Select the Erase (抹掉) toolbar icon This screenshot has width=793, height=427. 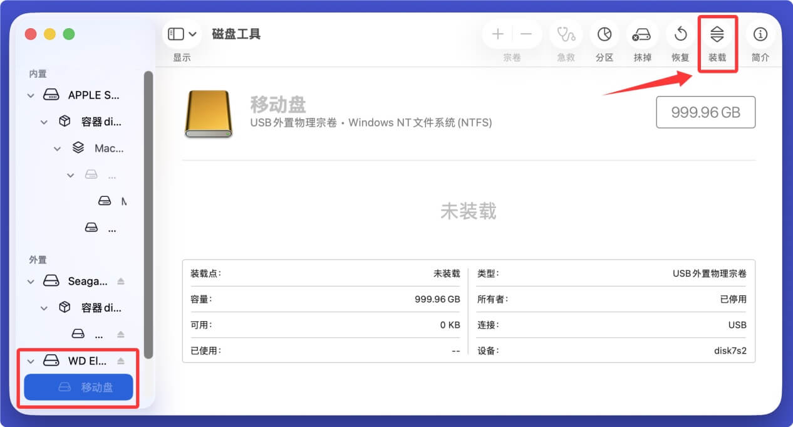(x=642, y=34)
